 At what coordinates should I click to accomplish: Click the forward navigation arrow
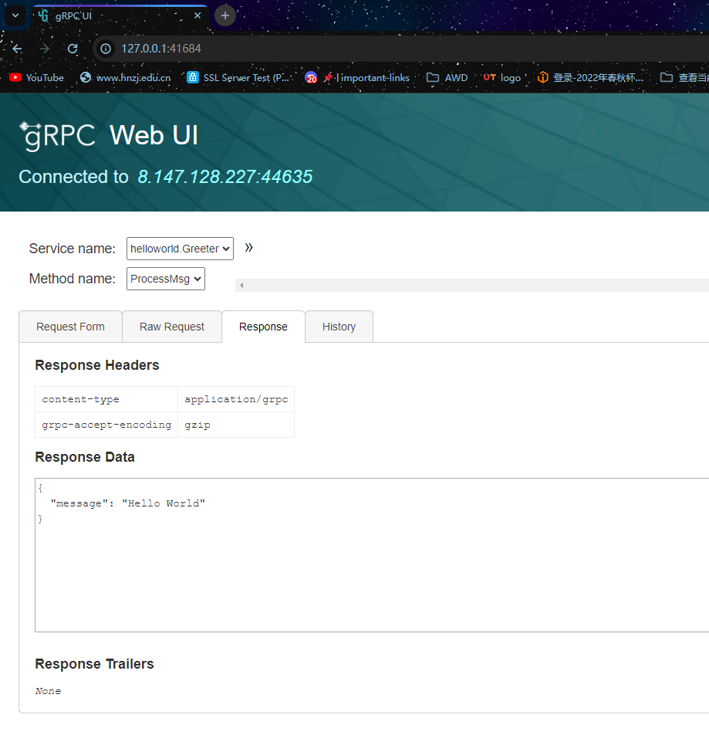click(45, 49)
